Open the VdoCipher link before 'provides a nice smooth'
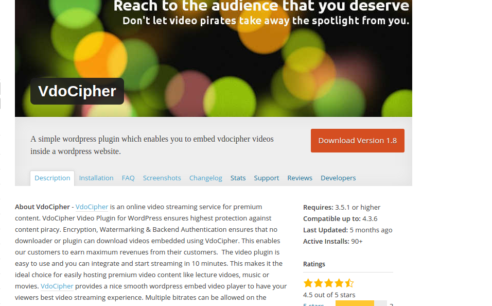This screenshot has width=492, height=306. point(57,286)
